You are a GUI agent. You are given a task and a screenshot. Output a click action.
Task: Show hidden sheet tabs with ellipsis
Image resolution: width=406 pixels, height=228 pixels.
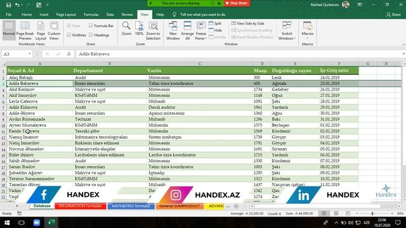[x=228, y=206]
